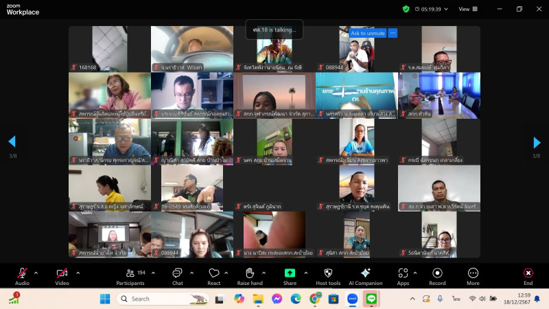The image size is (549, 309).
Task: Show hidden system tray icons
Action: (x=412, y=299)
